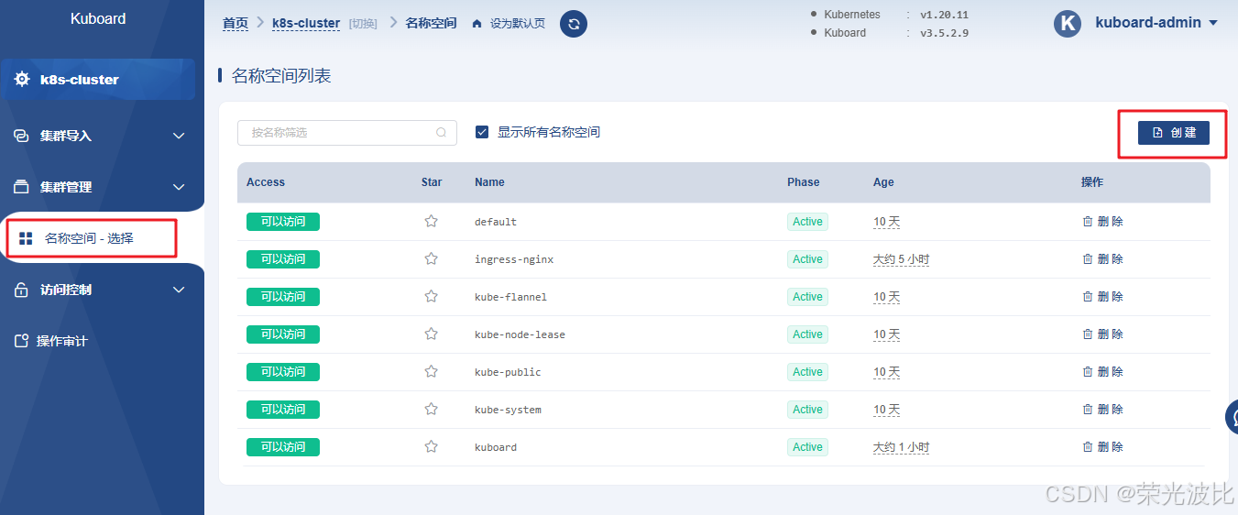
Task: Star the ingress-nginx namespace
Action: tap(431, 259)
